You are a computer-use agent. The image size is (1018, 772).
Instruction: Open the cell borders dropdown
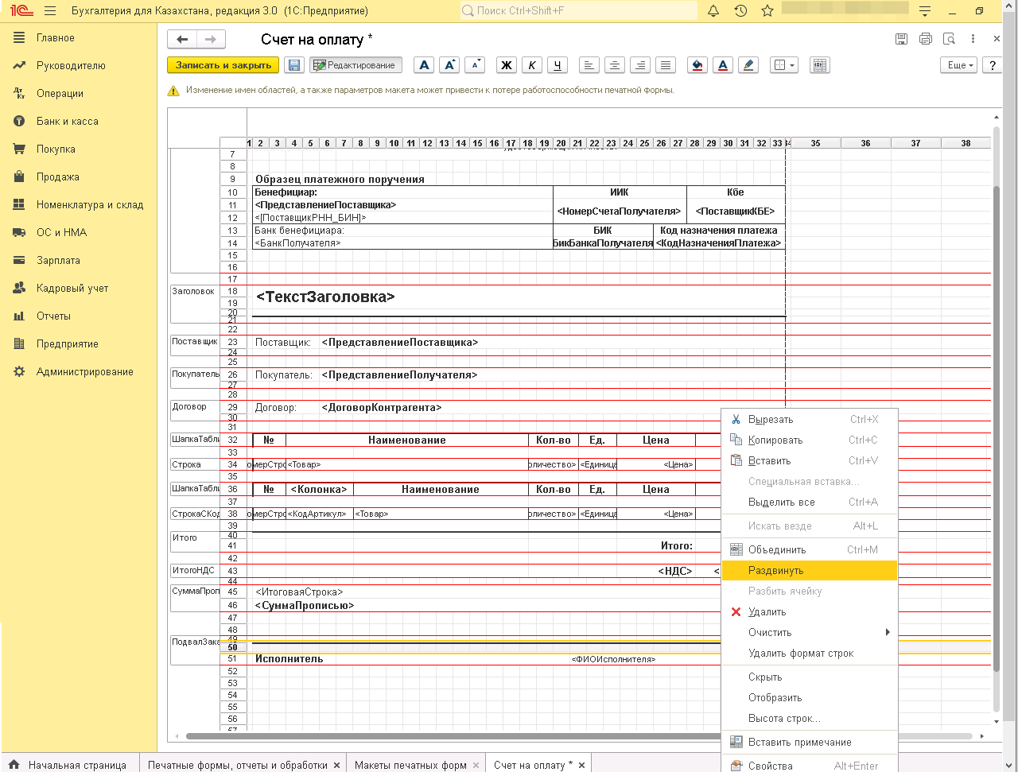784,65
